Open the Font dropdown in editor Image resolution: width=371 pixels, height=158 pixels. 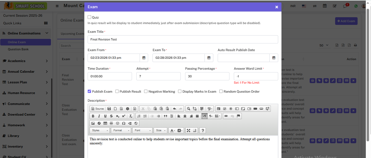coord(142,131)
